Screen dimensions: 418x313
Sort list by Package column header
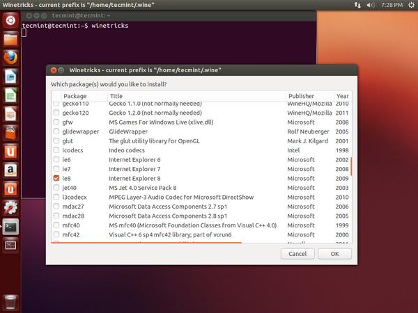tap(84, 96)
